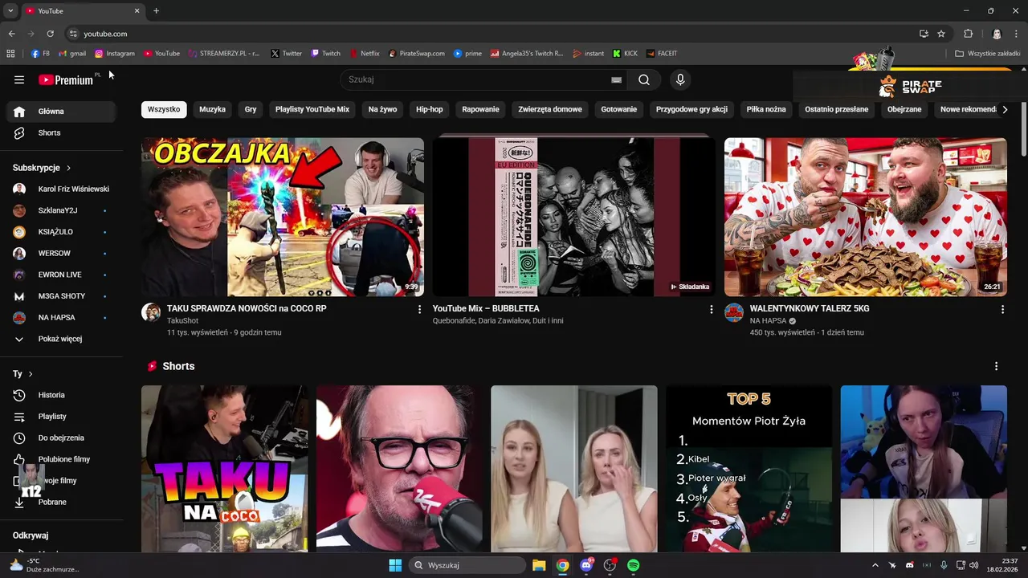
Task: Open the FACEIT bookmark
Action: [662, 54]
